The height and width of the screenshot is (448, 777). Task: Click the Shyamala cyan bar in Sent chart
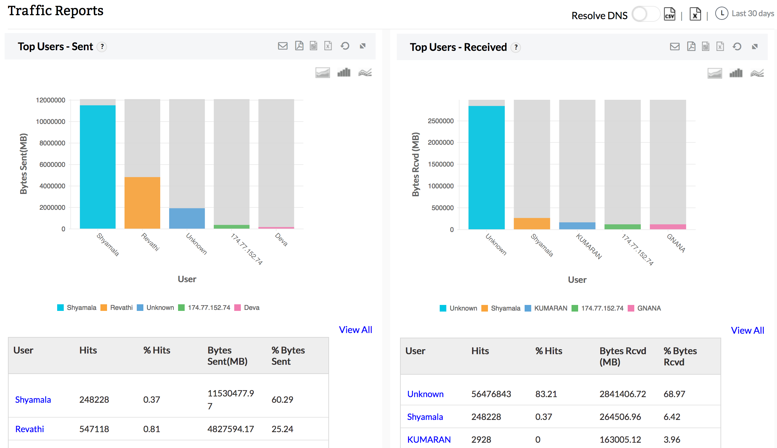97,167
